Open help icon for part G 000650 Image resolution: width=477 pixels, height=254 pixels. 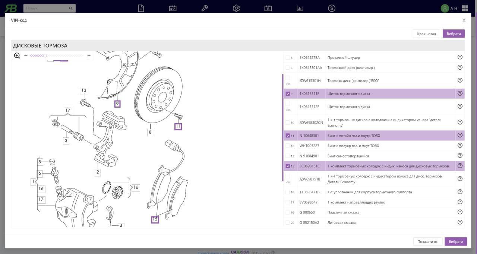pos(459,212)
